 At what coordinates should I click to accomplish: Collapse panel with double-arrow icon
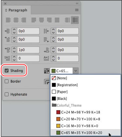click(77, 4)
